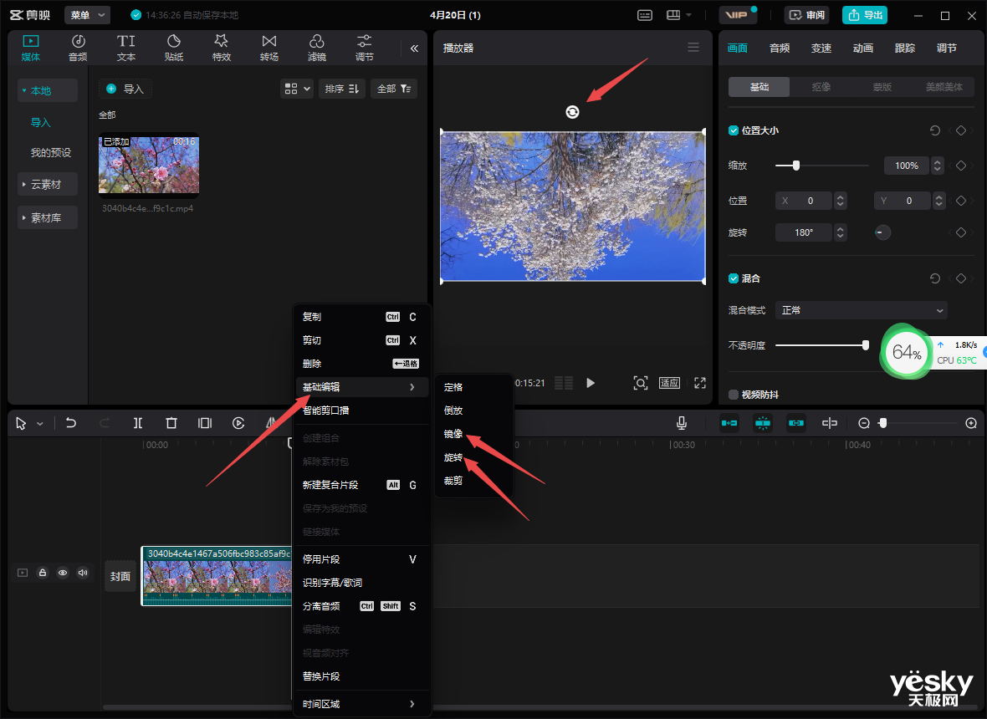Click the 封面 cover button
The width and height of the screenshot is (987, 719).
pos(120,576)
